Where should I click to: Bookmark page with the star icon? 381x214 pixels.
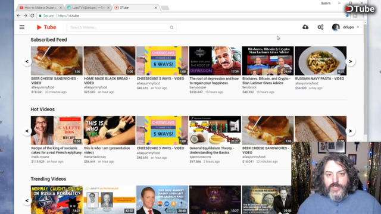pyautogui.click(x=347, y=16)
